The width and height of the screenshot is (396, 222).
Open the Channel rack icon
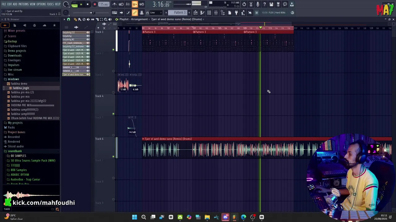(x=209, y=13)
